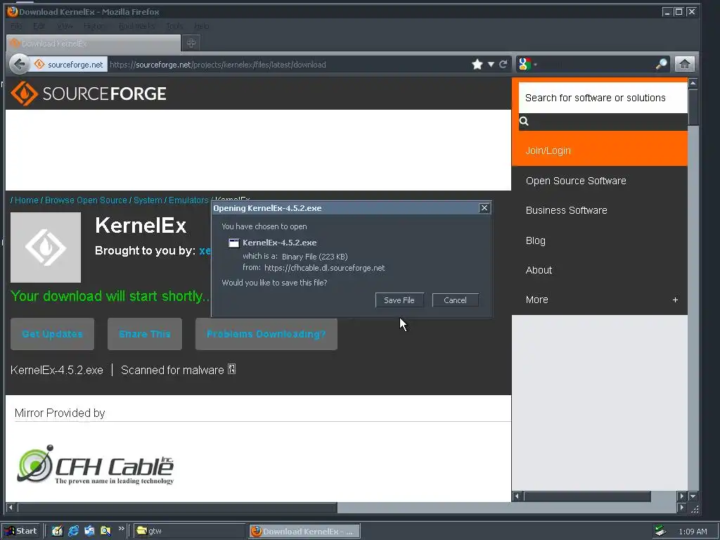This screenshot has height=540, width=720.
Task: Open the File menu
Action: tap(16, 26)
